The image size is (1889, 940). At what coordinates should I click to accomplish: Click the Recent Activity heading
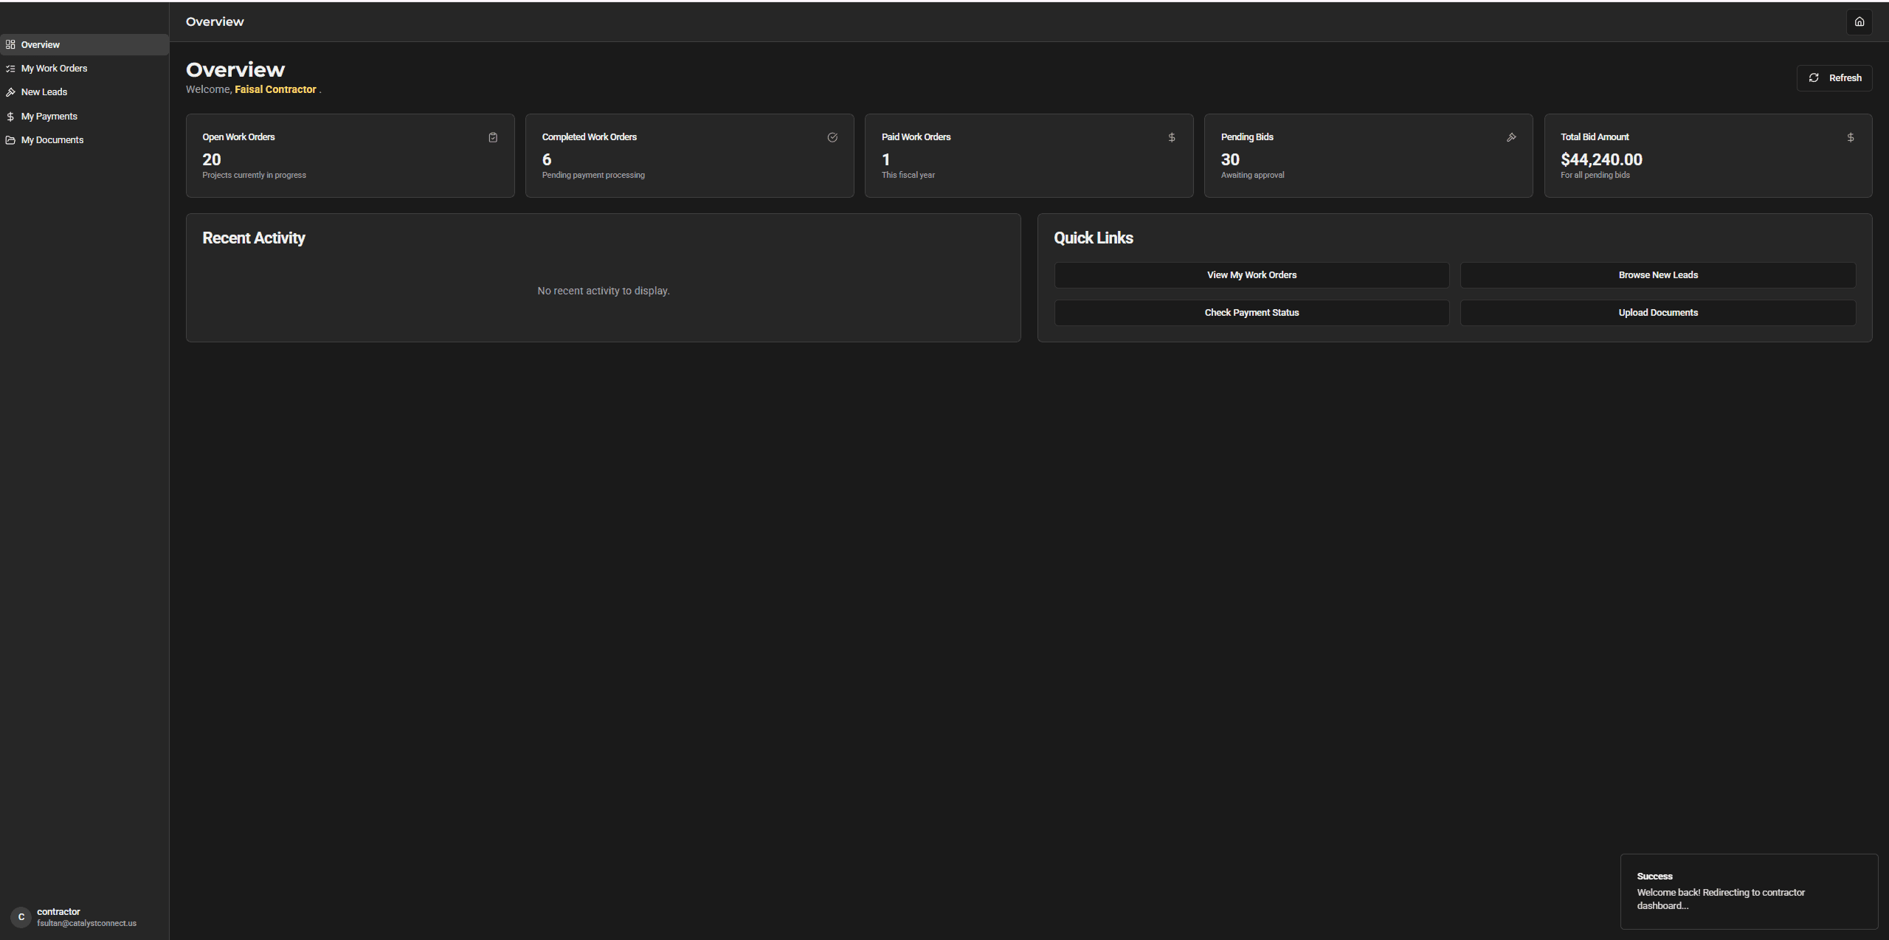click(x=254, y=238)
